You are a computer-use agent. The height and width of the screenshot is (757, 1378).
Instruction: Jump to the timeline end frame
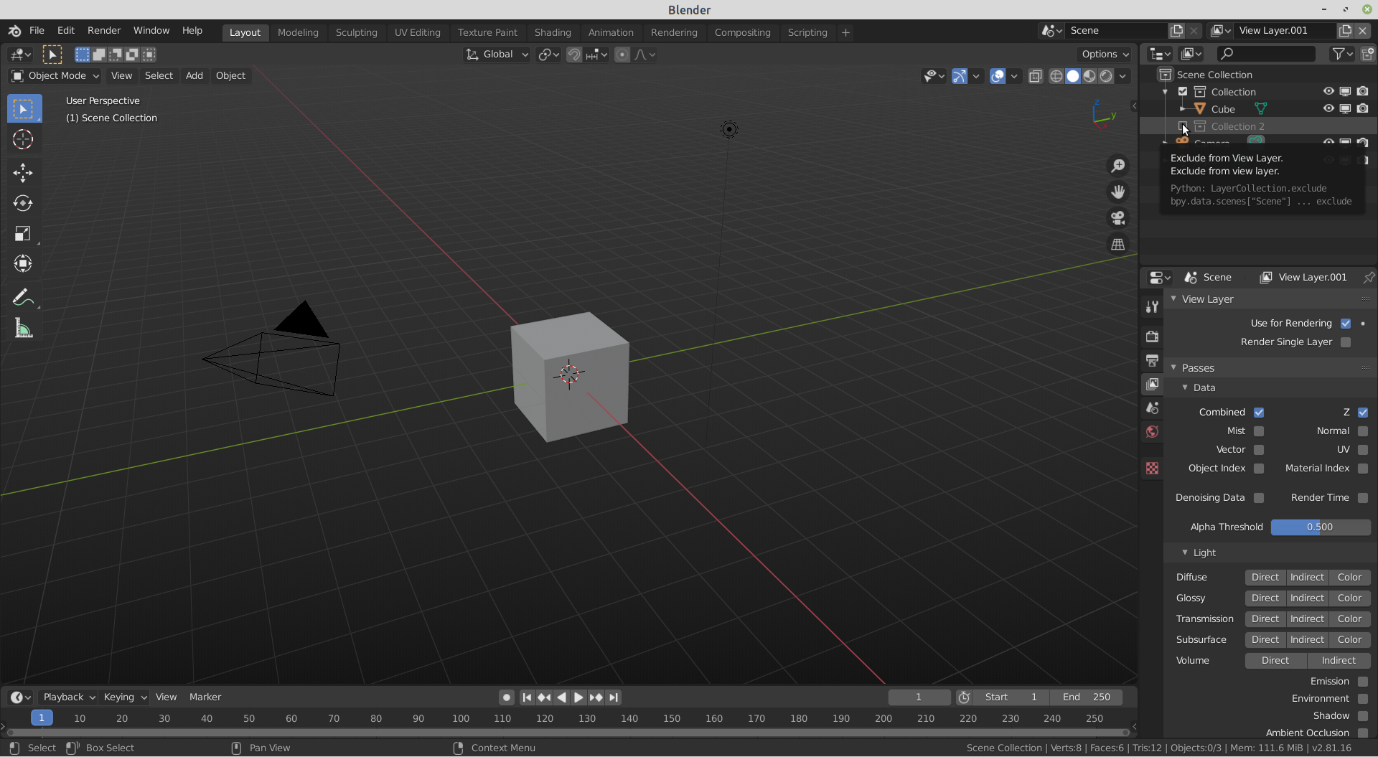(614, 697)
